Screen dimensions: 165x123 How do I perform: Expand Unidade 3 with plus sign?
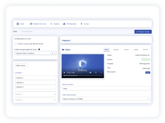(x=55, y=100)
